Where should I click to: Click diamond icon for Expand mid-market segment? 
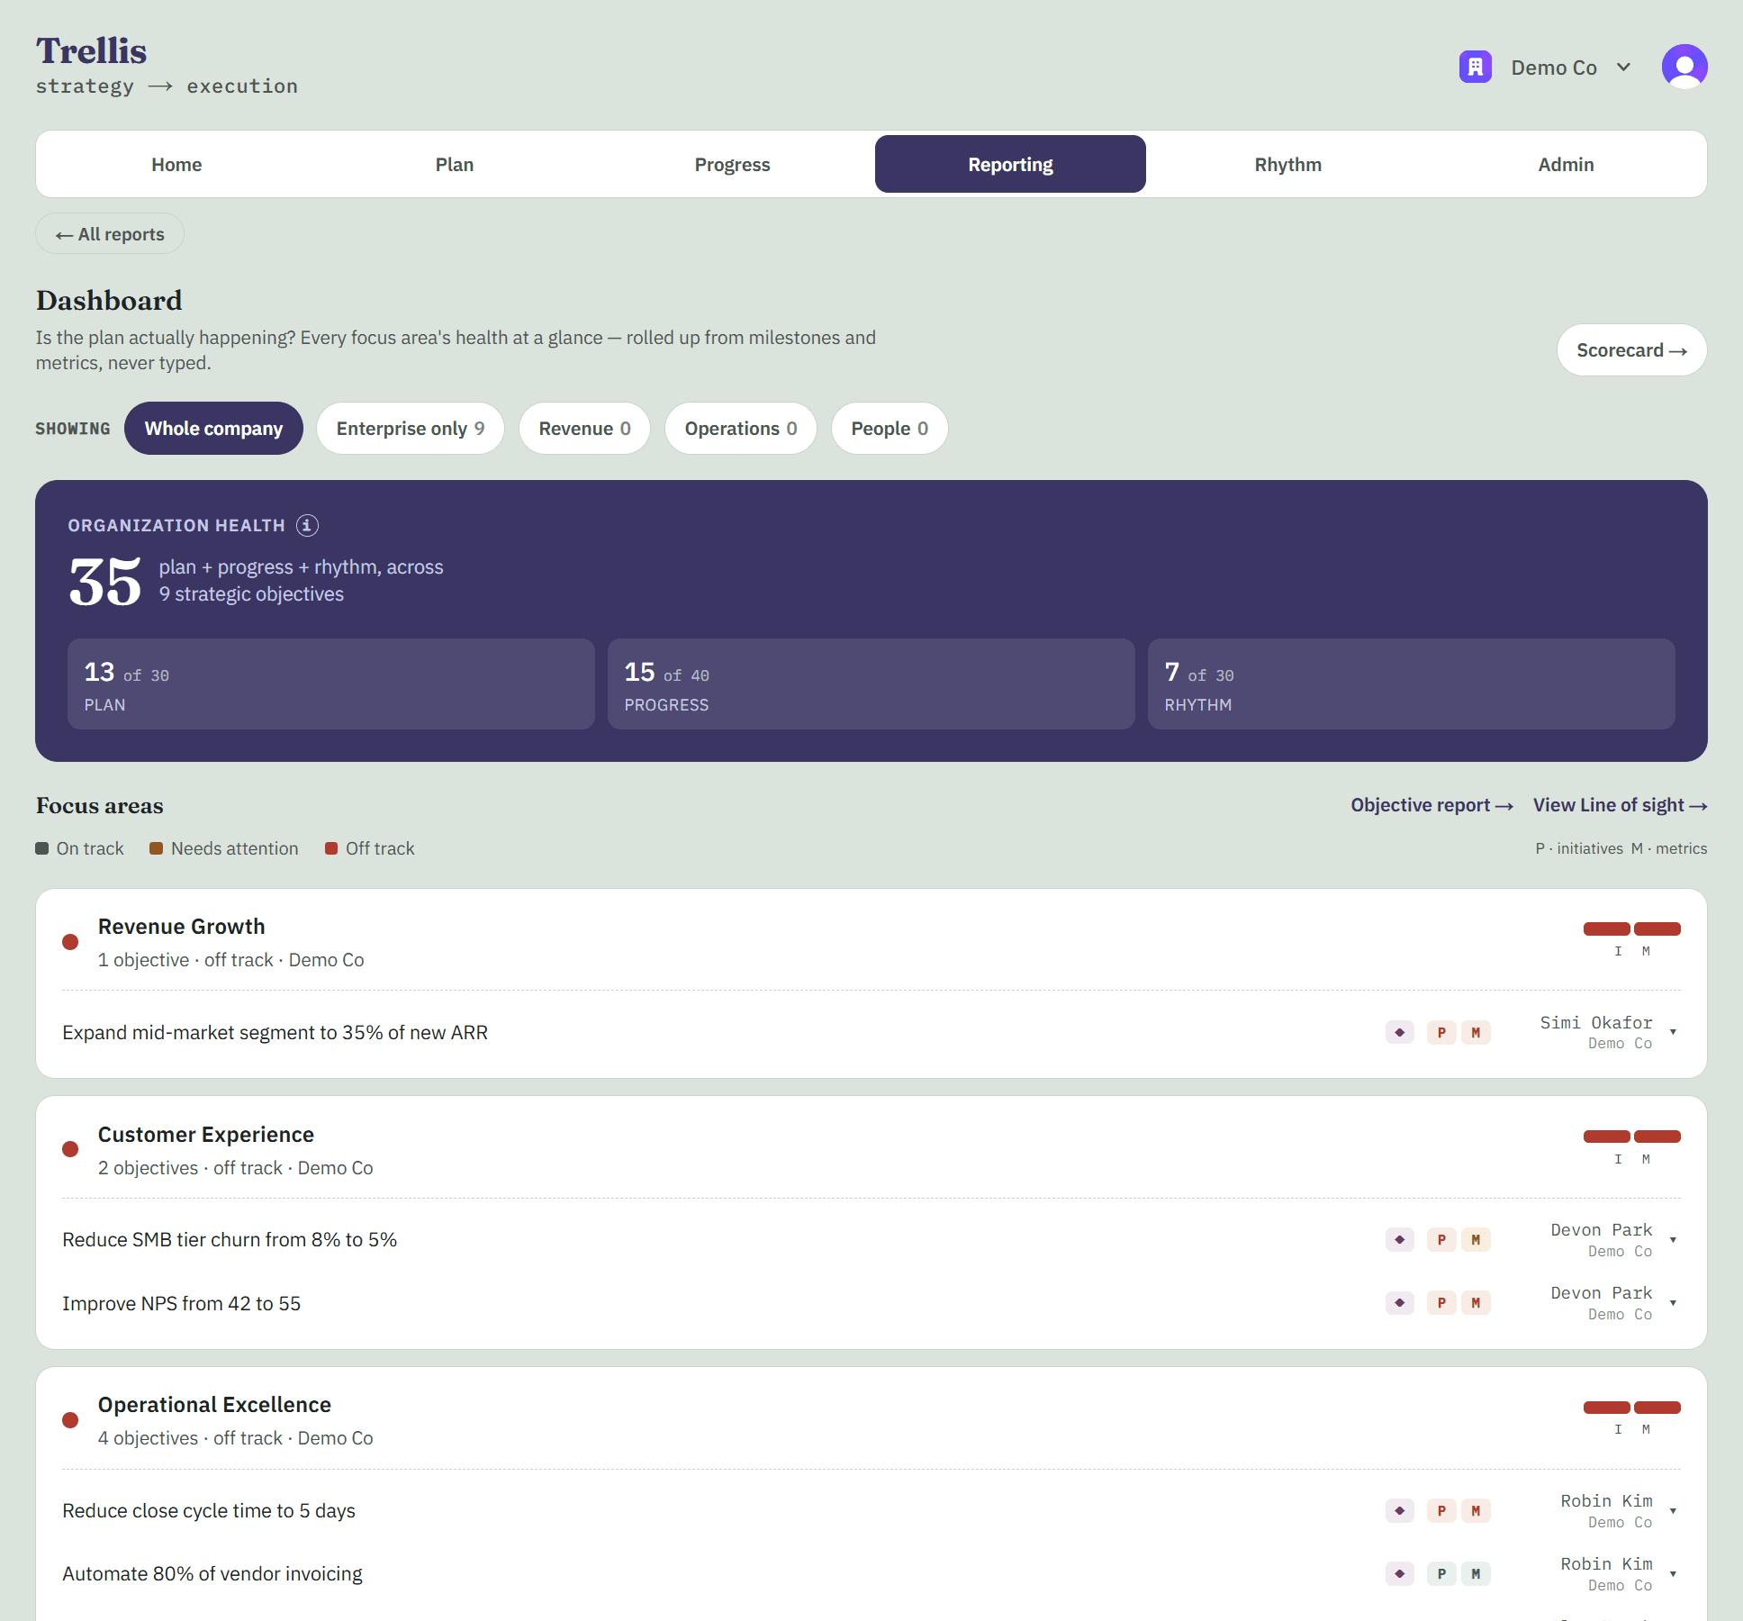(1399, 1032)
